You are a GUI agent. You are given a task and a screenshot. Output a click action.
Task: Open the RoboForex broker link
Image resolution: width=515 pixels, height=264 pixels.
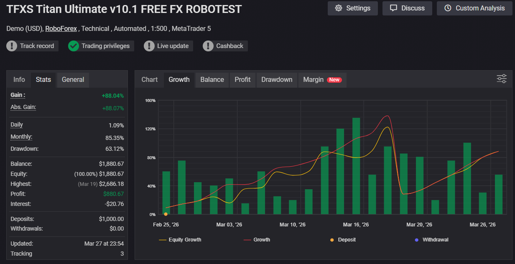point(61,28)
